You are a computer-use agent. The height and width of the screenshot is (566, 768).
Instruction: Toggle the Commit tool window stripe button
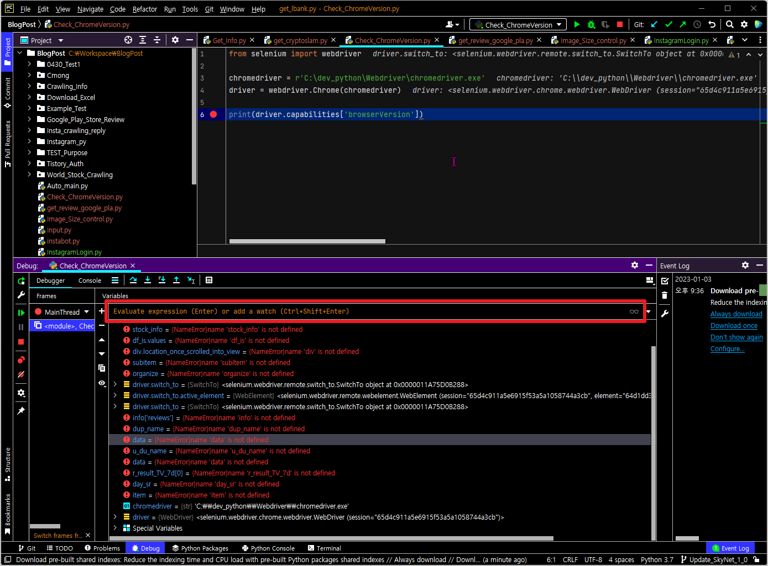pyautogui.click(x=7, y=92)
